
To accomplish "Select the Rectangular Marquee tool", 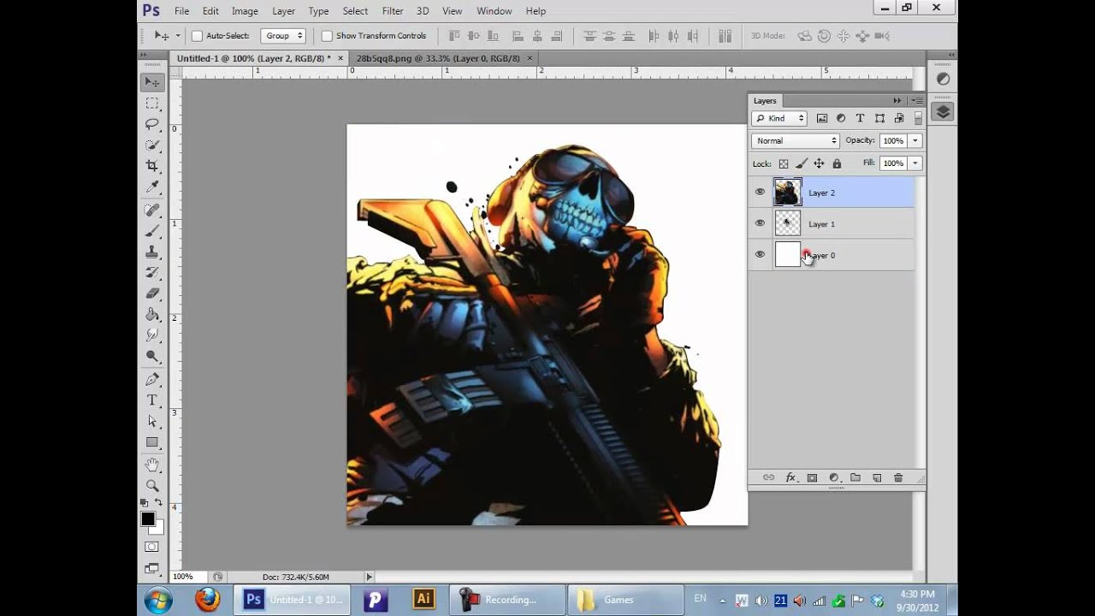I will pos(152,104).
